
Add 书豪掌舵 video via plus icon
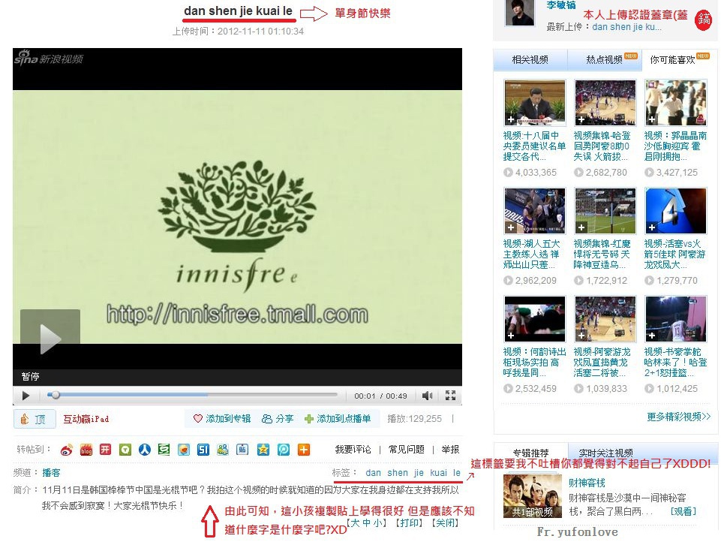[651, 336]
